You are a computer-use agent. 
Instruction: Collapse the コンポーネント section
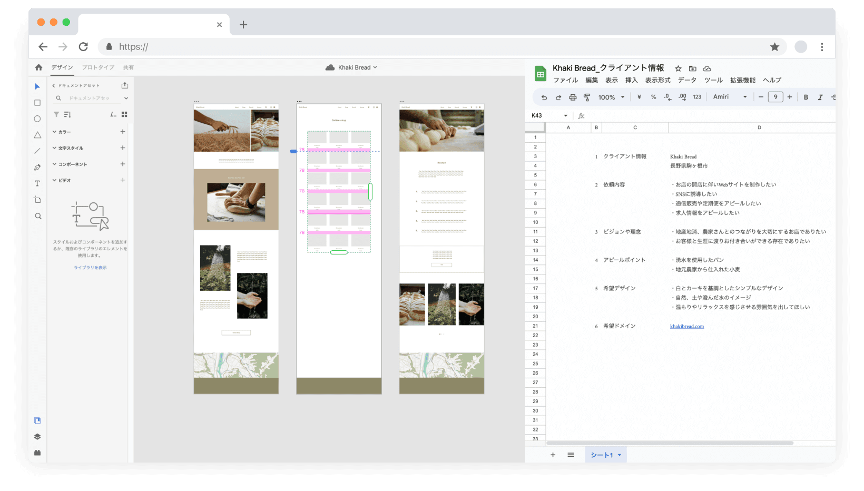click(x=54, y=164)
